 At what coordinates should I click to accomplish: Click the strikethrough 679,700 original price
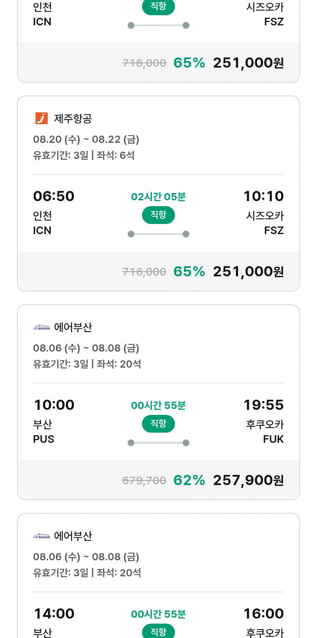pyautogui.click(x=144, y=480)
